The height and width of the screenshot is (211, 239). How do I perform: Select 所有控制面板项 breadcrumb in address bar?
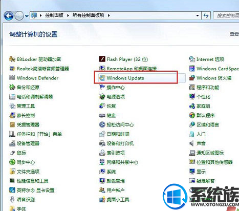point(88,15)
